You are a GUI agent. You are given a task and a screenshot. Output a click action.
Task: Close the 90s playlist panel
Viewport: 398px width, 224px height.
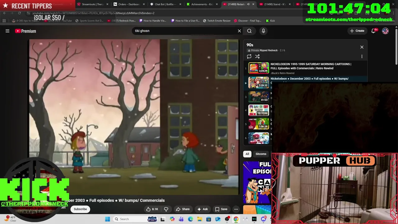pyautogui.click(x=362, y=47)
